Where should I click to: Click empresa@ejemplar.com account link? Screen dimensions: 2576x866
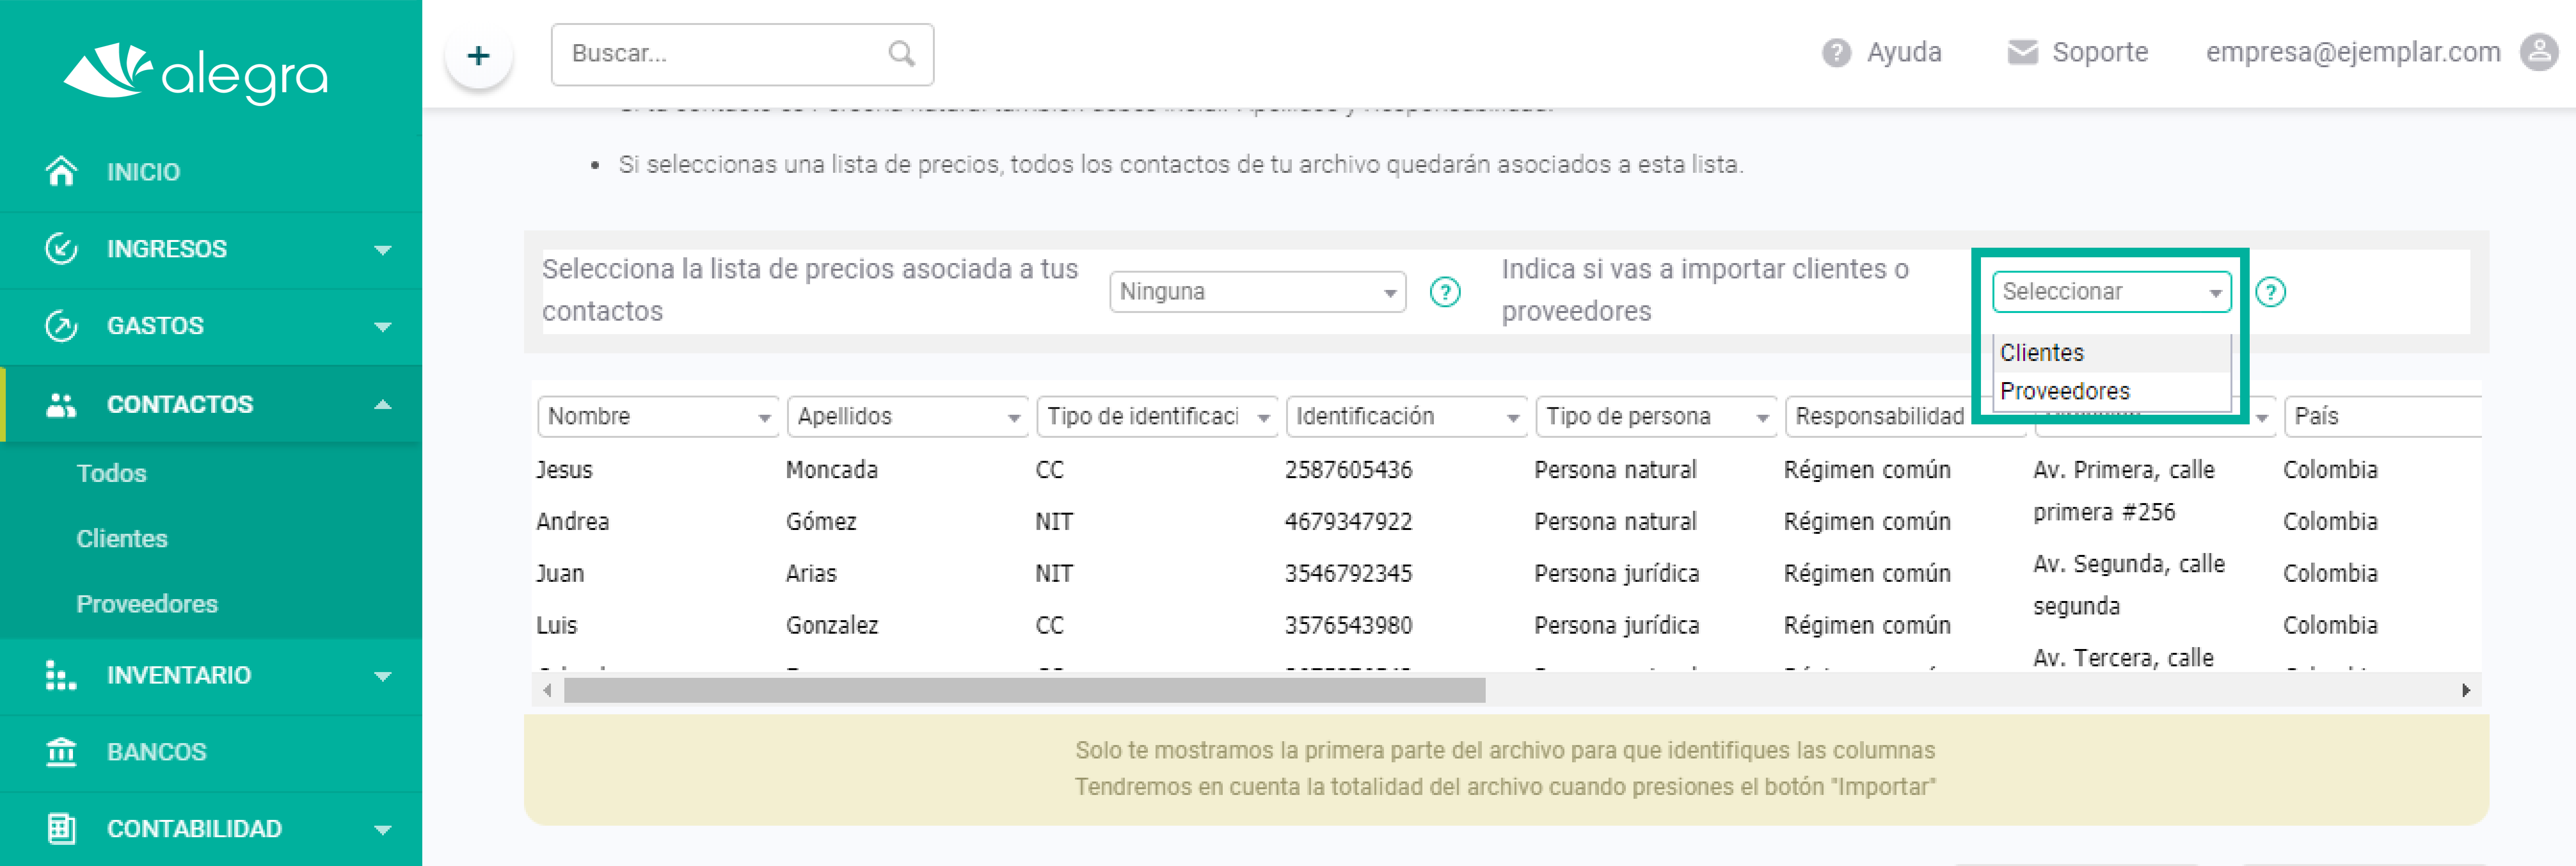[x=2353, y=52]
